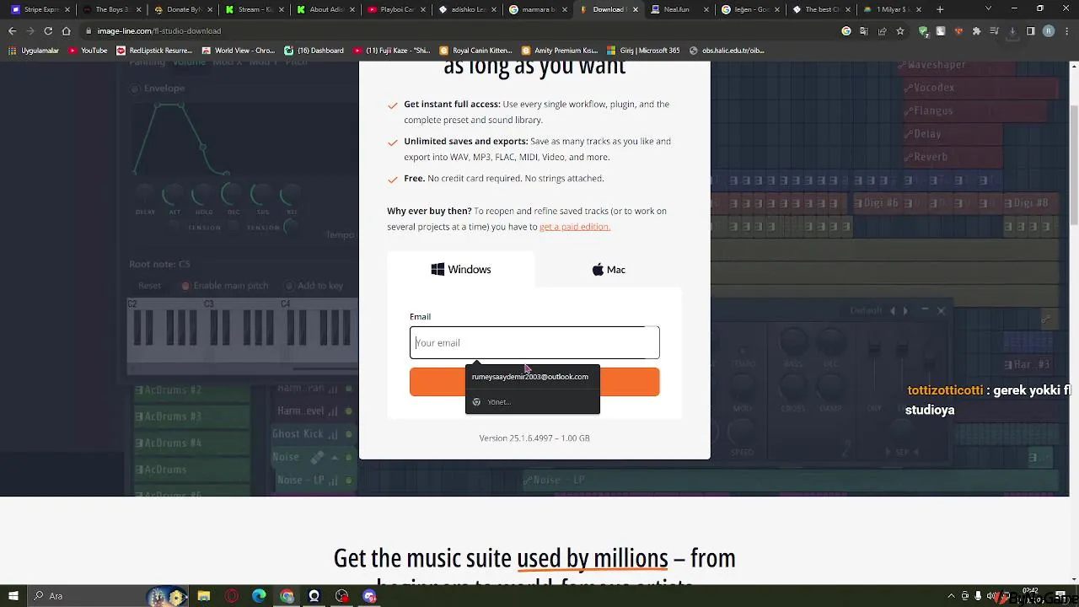Screen dimensions: 1079x607
Task: Show hidden system tray icons chevron
Action: [x=951, y=596]
